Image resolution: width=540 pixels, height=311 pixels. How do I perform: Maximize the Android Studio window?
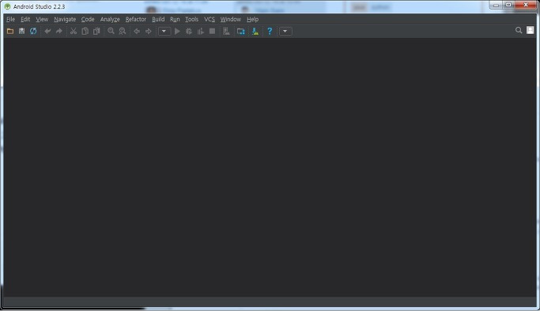(508, 6)
